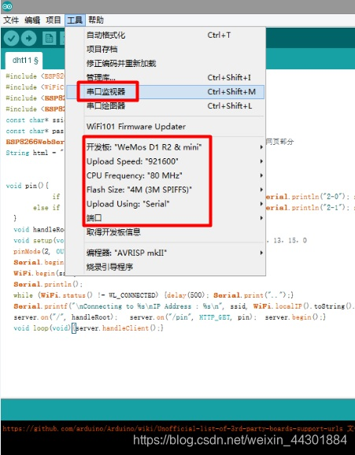Choose 管理库... menu entry
355x455 pixels.
tap(165, 77)
